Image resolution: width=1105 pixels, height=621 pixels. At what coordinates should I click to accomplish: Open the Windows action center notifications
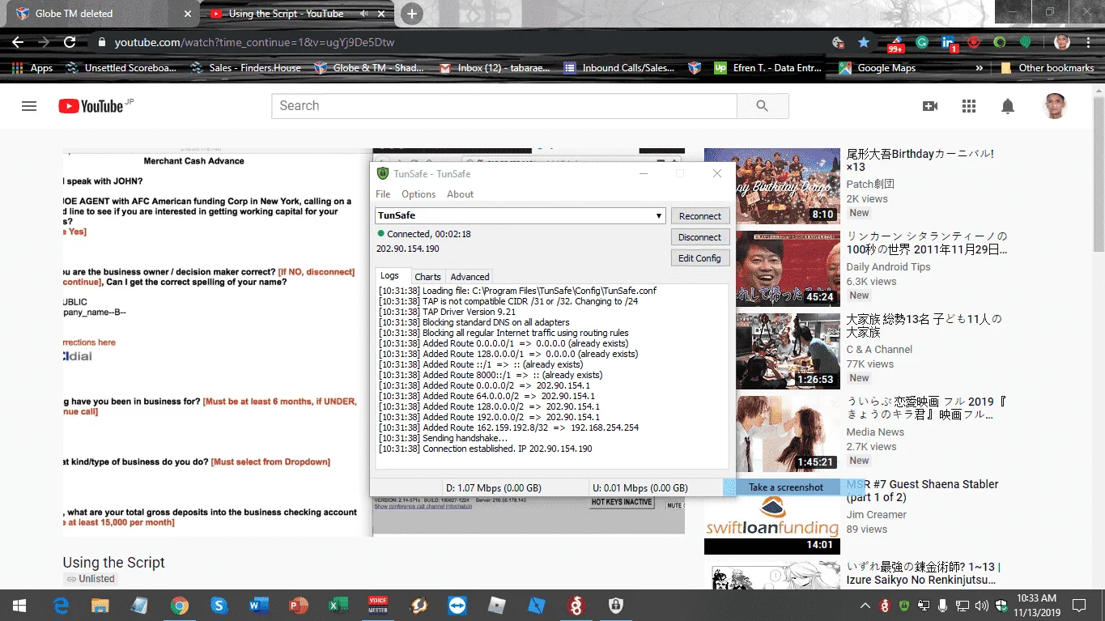pyautogui.click(x=1079, y=606)
